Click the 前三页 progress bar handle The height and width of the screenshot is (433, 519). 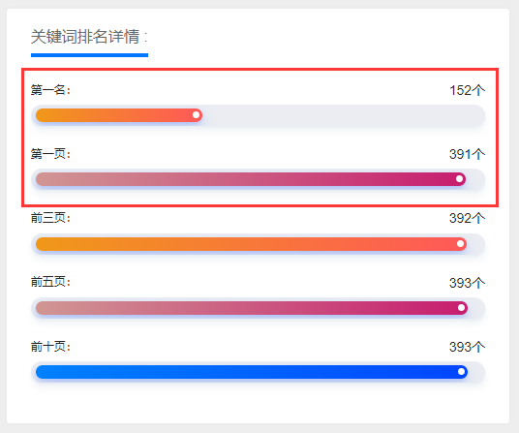[460, 244]
